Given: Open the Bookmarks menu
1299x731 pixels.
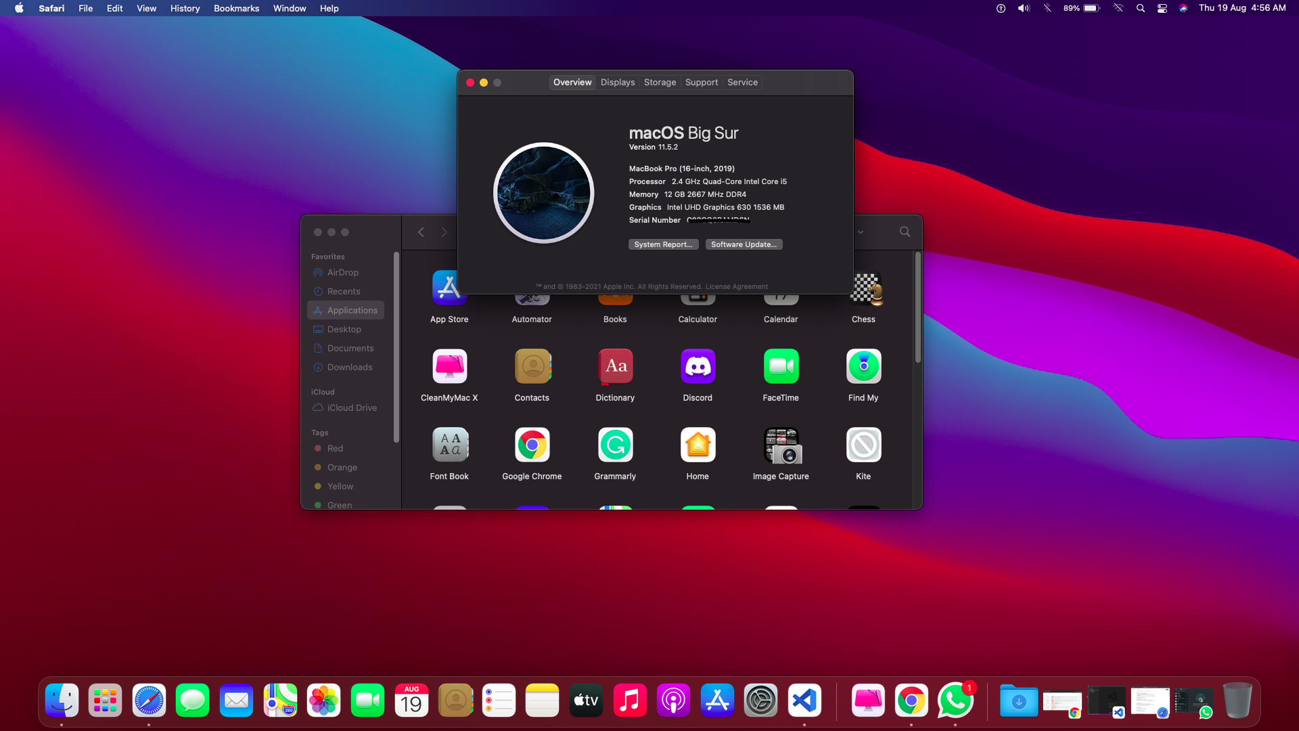Looking at the screenshot, I should coord(236,8).
